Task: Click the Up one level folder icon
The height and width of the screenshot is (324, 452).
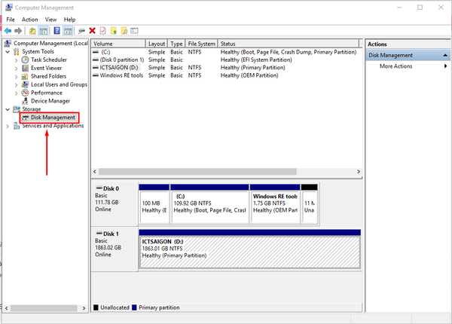Action: click(x=32, y=31)
